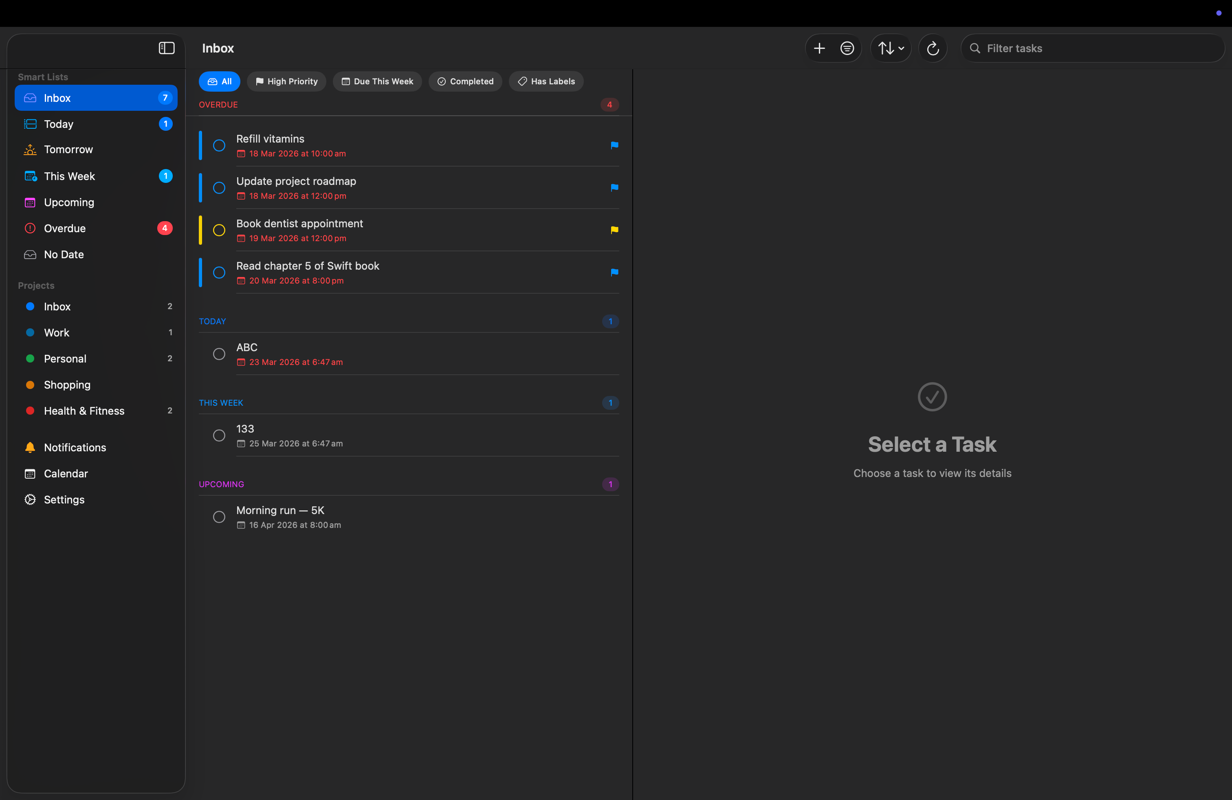The width and height of the screenshot is (1232, 800).
Task: Click the OVERDUE section header
Action: 218,105
